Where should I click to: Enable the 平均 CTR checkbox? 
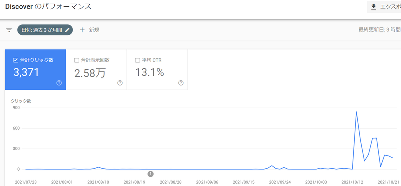(x=137, y=60)
